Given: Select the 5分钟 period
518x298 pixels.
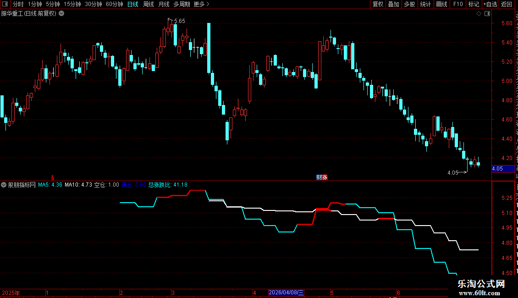Looking at the screenshot, I should pyautogui.click(x=53, y=4).
